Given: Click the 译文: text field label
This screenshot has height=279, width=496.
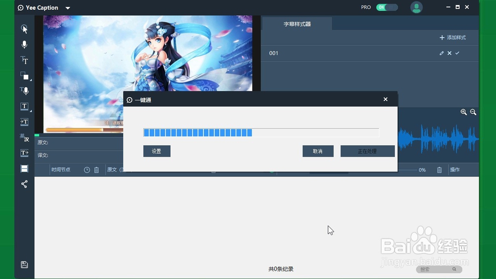Looking at the screenshot, I should coord(43,155).
